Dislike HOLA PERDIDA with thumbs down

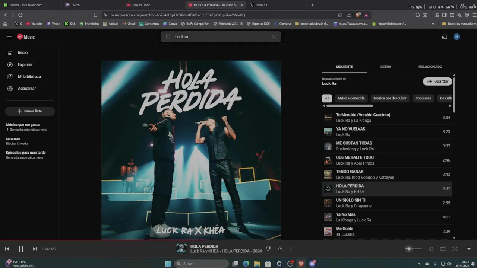coord(268,249)
